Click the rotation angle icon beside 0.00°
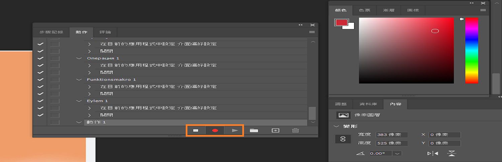Image resolution: width=502 pixels, height=162 pixels. [360, 153]
